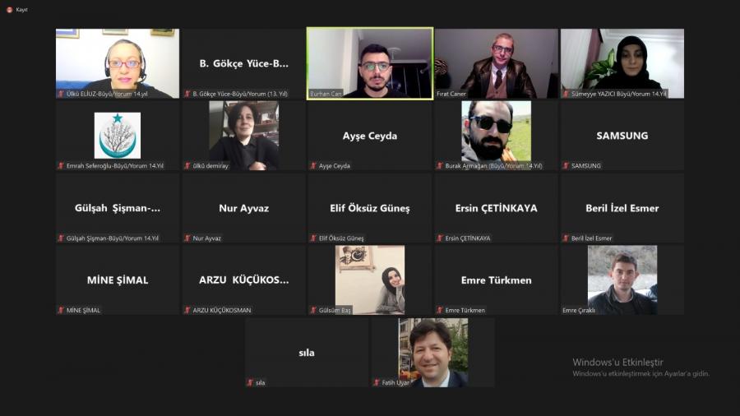Viewport: 740px width, 416px height.
Task: Click muted mic icon next to Nur Ayvaz
Action: click(187, 238)
